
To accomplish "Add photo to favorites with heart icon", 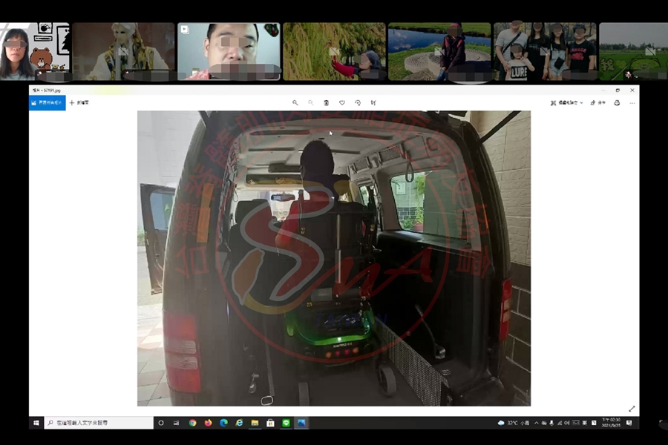I will coord(341,102).
